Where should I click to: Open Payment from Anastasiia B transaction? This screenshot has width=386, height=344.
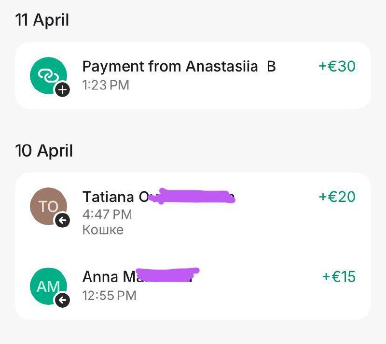coord(179,66)
